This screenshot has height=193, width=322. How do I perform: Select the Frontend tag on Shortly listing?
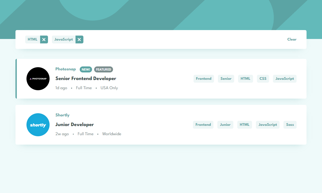pos(203,125)
